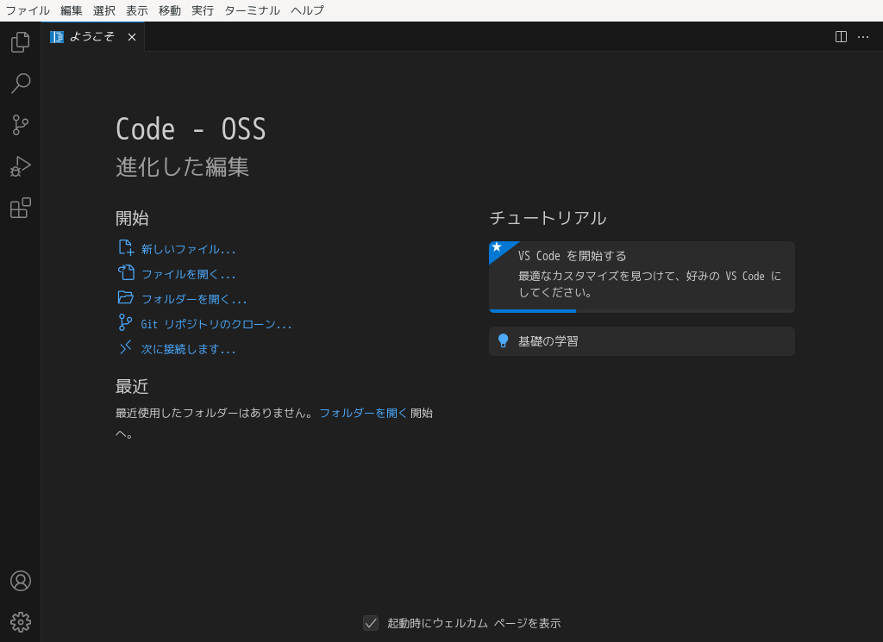Click the git branch icon beside Git リポジトリのクローン

(125, 322)
